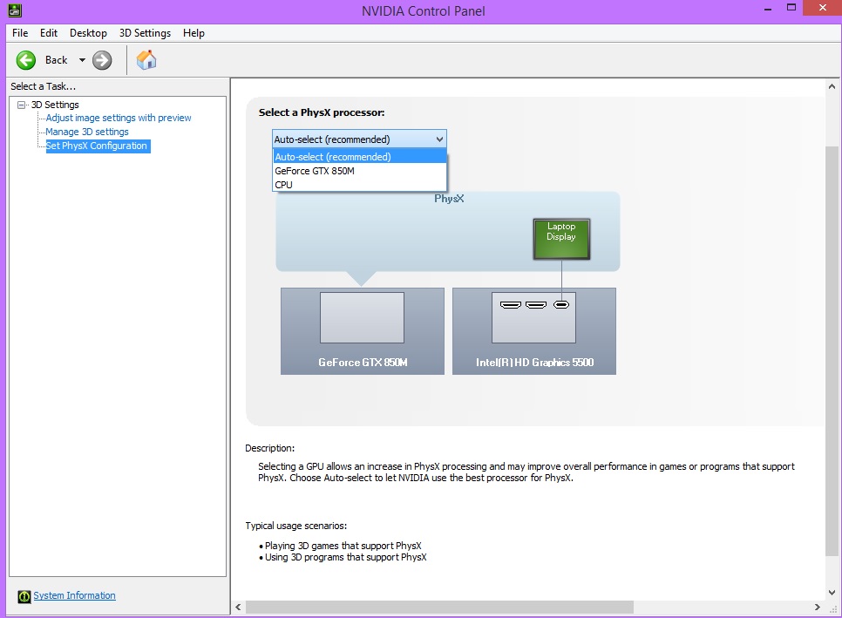This screenshot has height=618, width=842.
Task: Click the middle port connector icon
Action: pos(536,304)
